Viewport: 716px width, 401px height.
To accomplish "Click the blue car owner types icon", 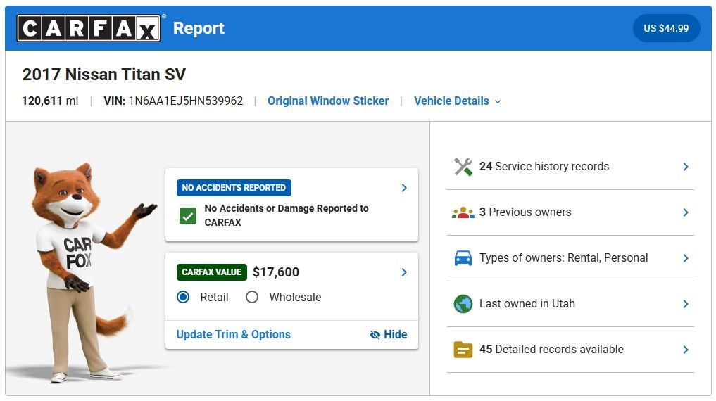I will click(x=463, y=258).
